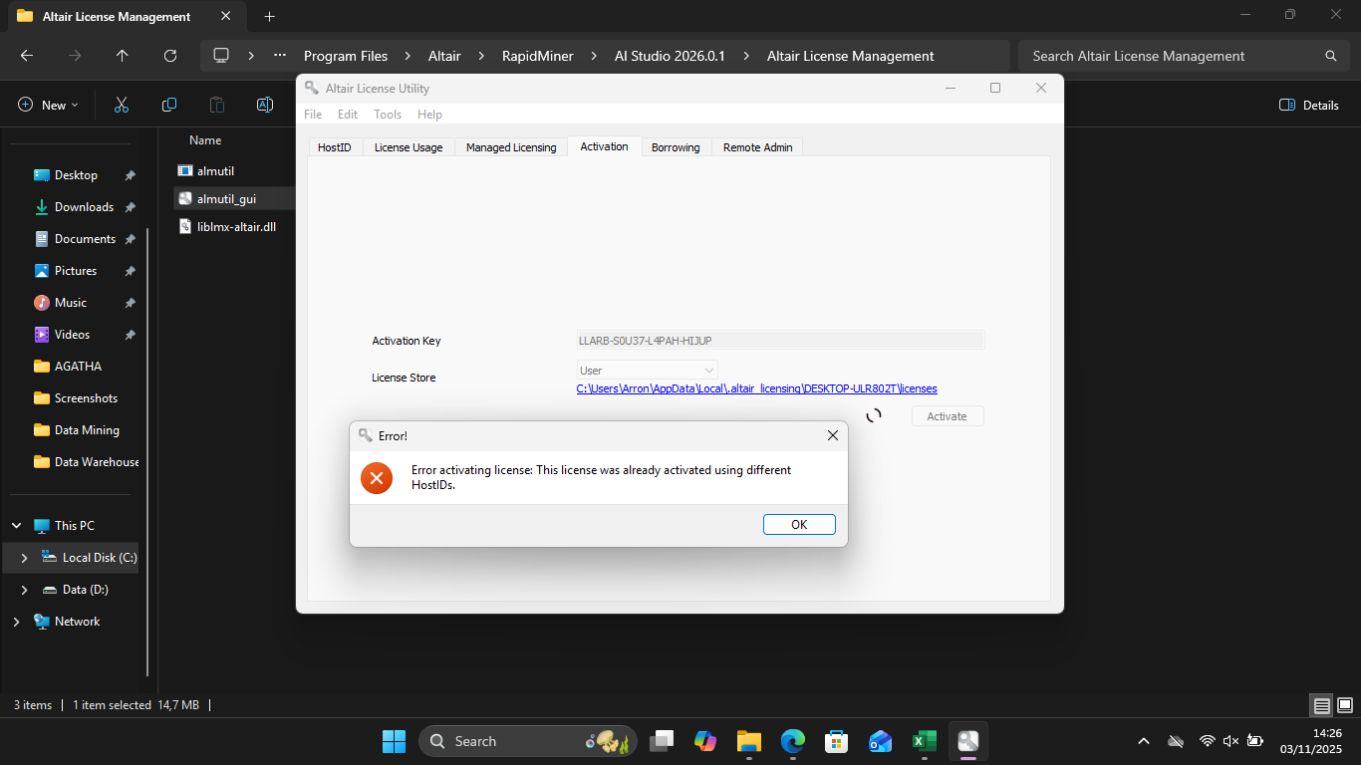Screen dimensions: 1361x765
Task: Open the licenses folder hyperlink
Action: pos(757,388)
